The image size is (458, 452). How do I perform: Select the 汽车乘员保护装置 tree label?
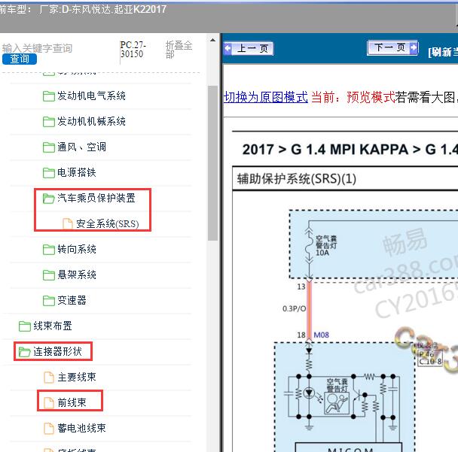(96, 198)
